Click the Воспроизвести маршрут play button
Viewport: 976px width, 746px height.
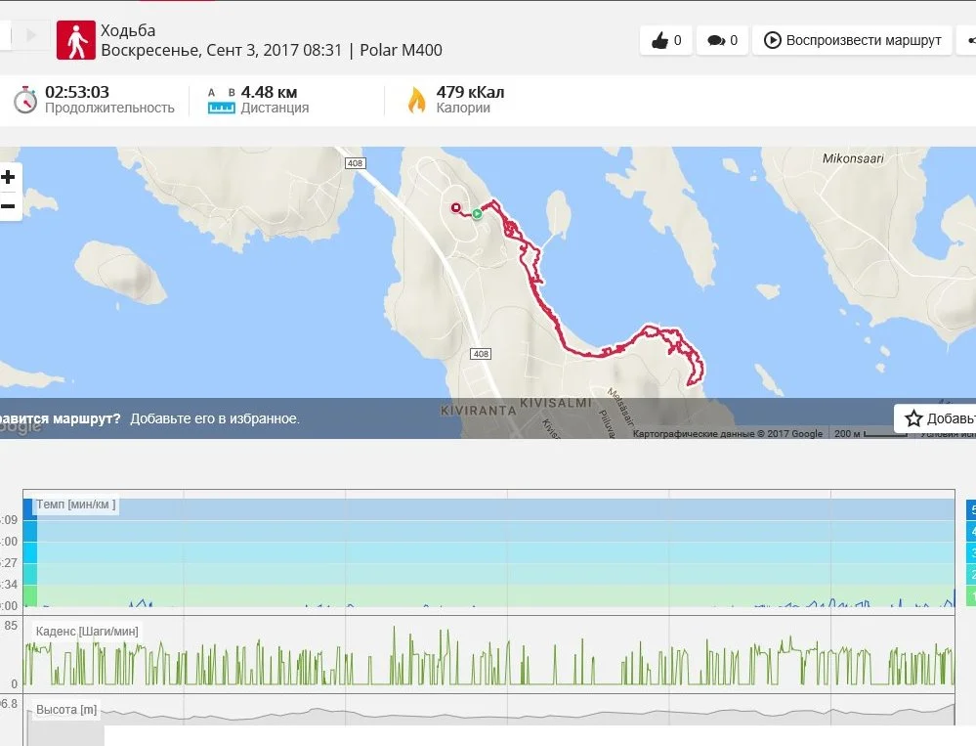click(x=853, y=40)
